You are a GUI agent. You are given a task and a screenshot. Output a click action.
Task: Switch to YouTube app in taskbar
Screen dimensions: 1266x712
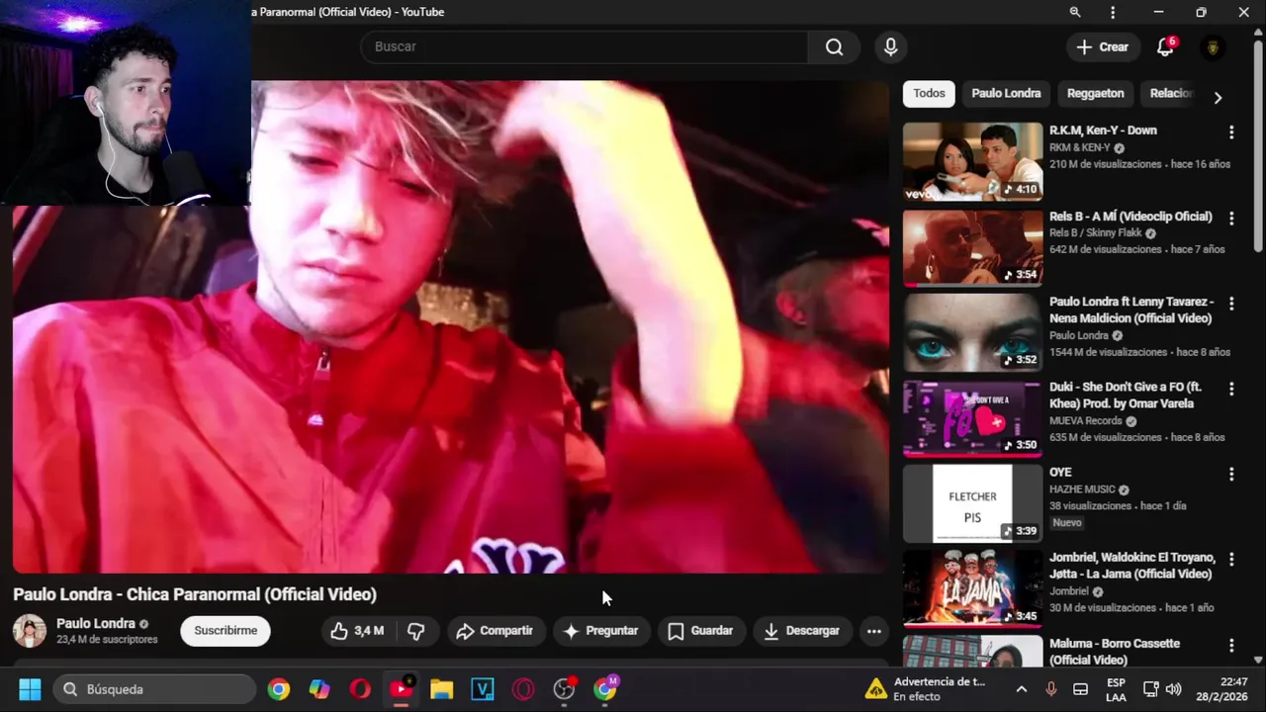pyautogui.click(x=401, y=689)
